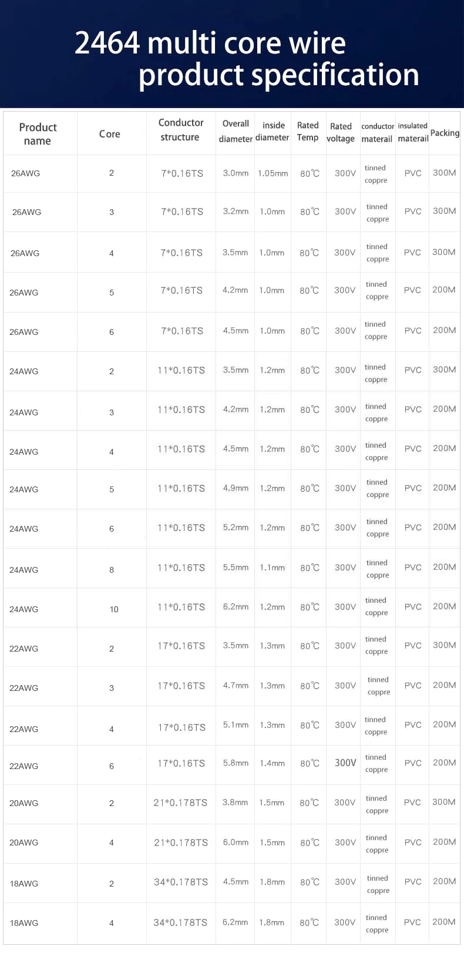
Task: Click the "conductor materail" column header
Action: pyautogui.click(x=377, y=133)
